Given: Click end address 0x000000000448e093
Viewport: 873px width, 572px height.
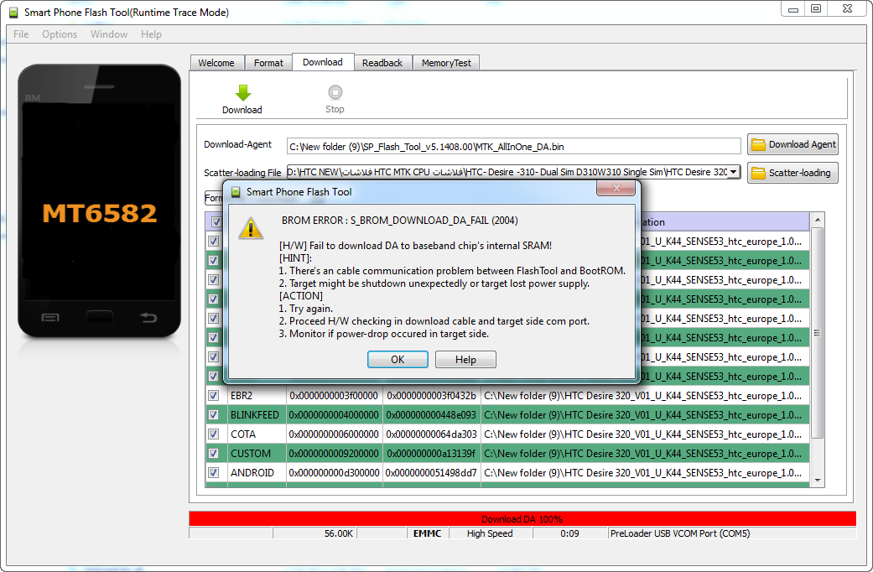Looking at the screenshot, I should click(432, 415).
